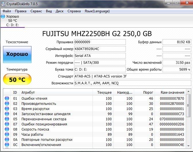
Task: Click the Прошивка field 00000009
Action: click(x=100, y=42)
